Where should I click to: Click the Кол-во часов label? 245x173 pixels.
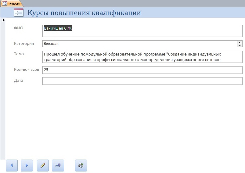point(27,70)
